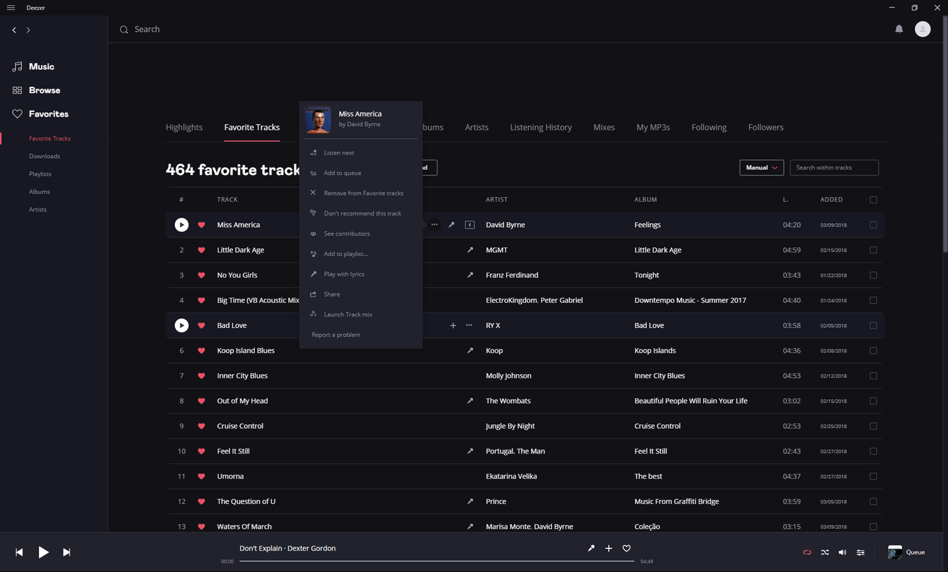This screenshot has width=948, height=572.
Task: Check the Little Dark Age row checkbox
Action: point(873,250)
